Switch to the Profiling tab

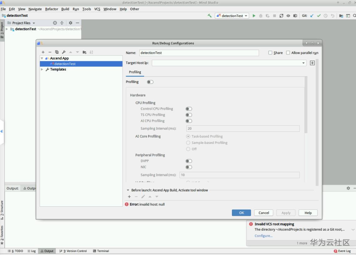click(135, 72)
